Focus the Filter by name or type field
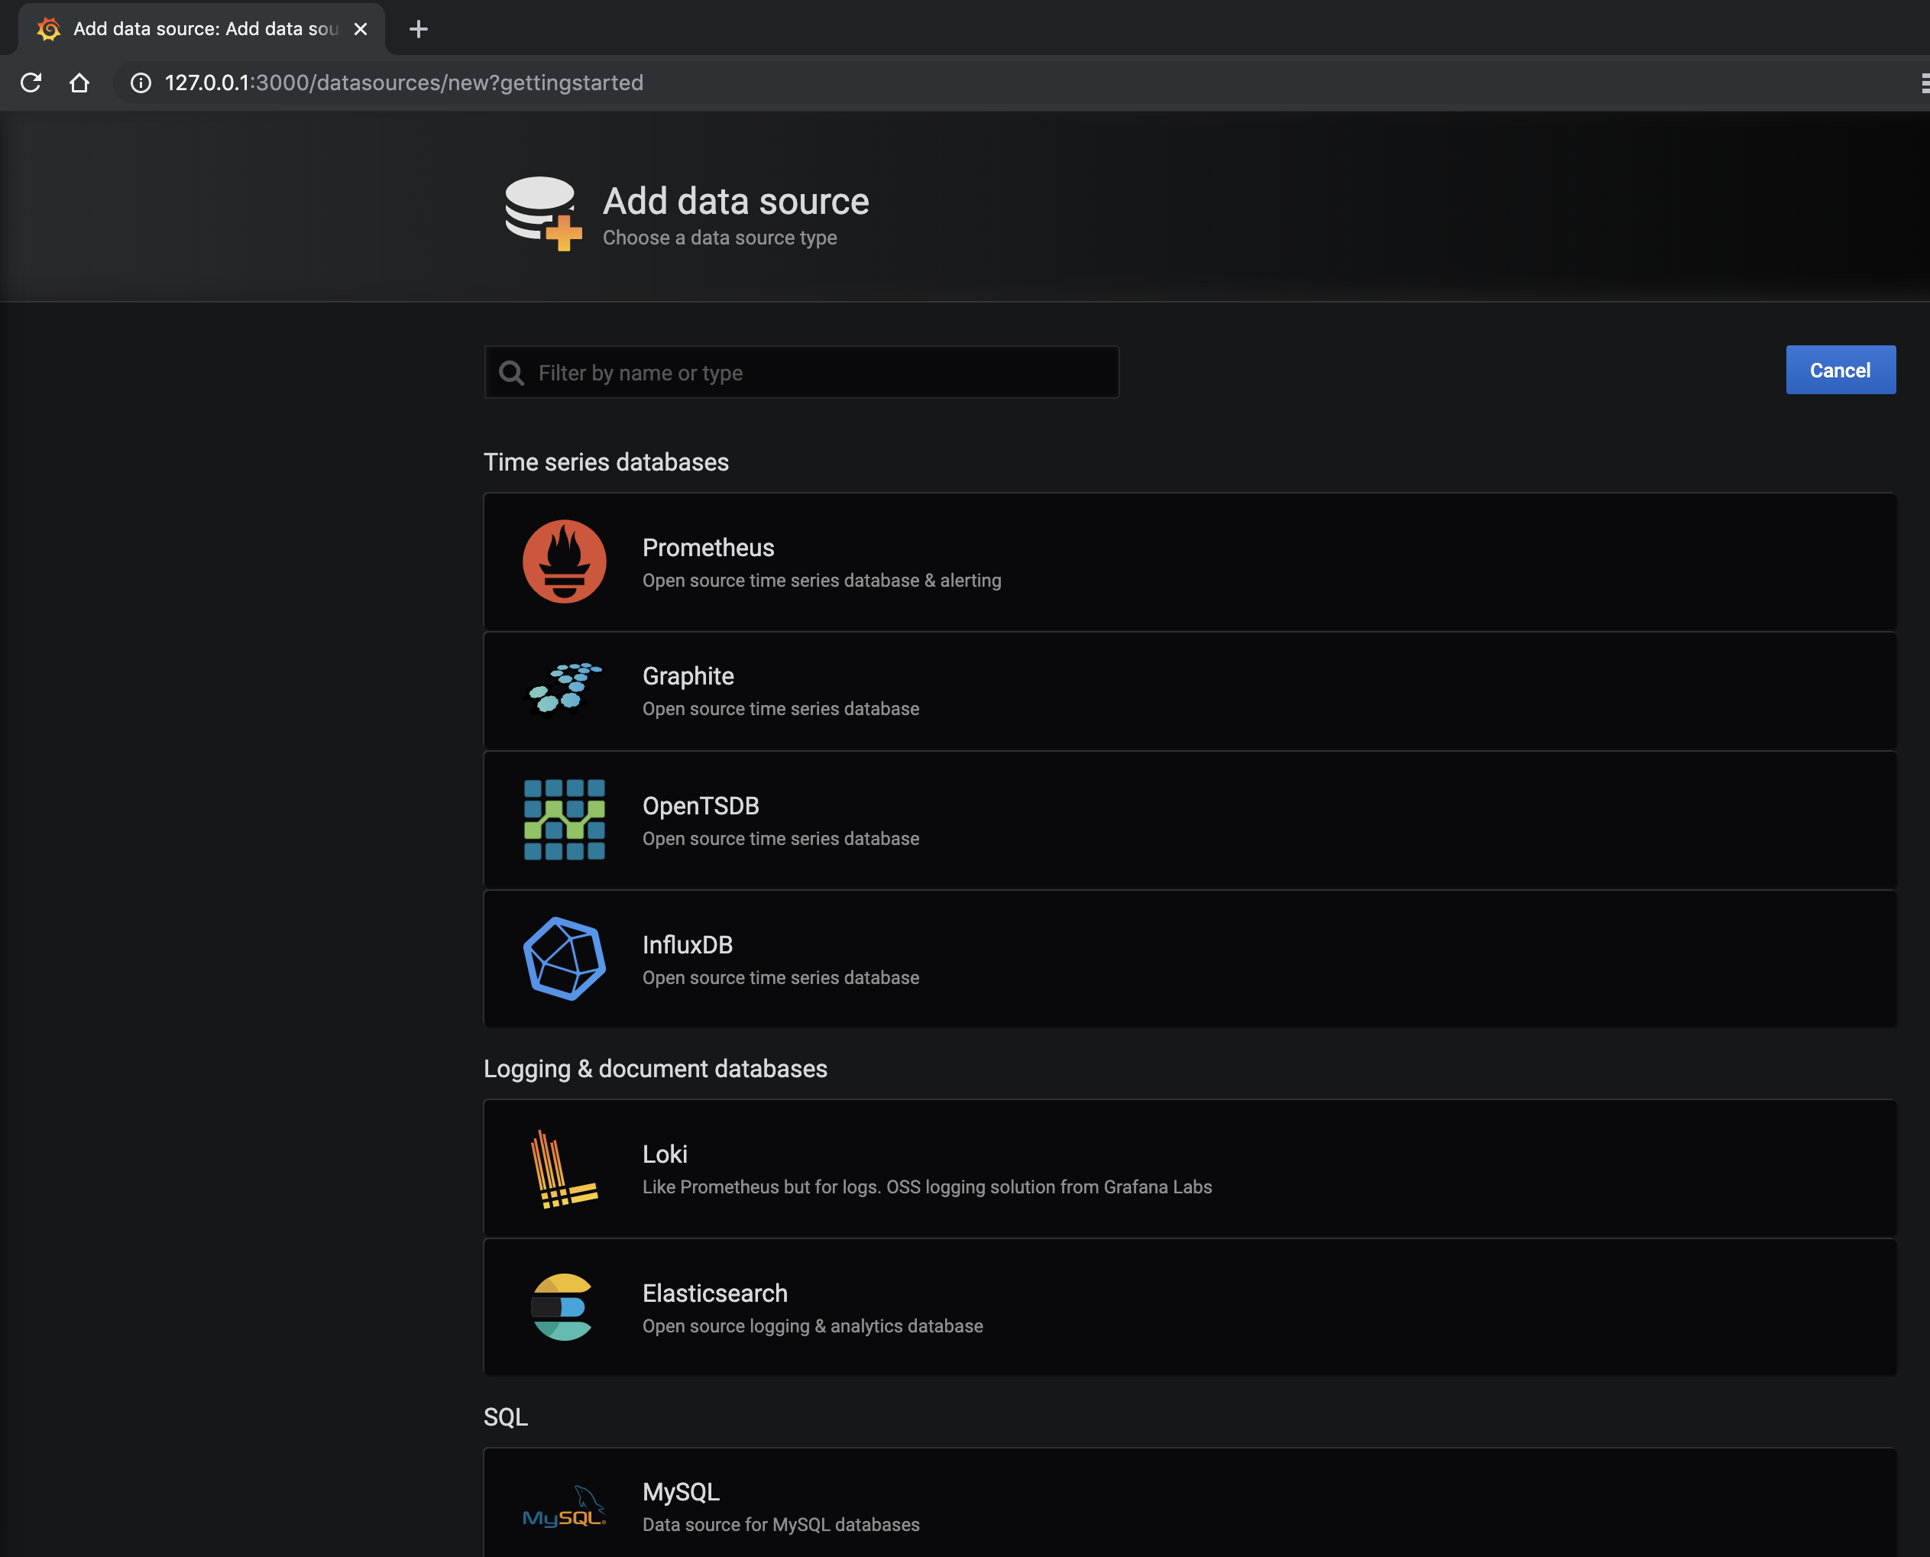Image resolution: width=1930 pixels, height=1557 pixels. tap(801, 372)
